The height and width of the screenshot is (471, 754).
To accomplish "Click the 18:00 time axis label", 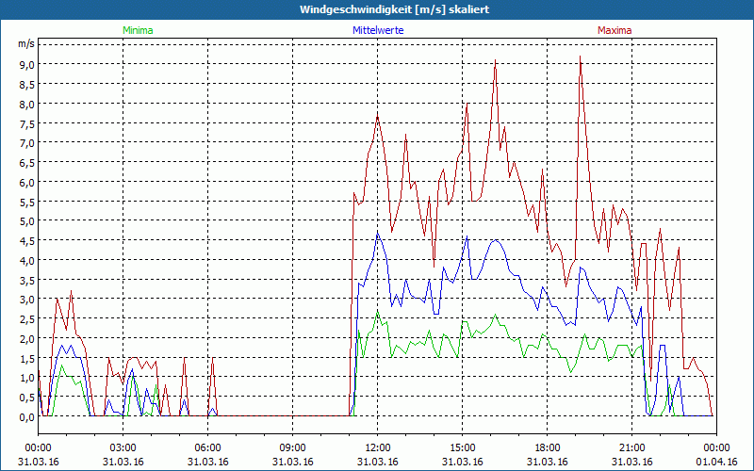I will pyautogui.click(x=547, y=448).
